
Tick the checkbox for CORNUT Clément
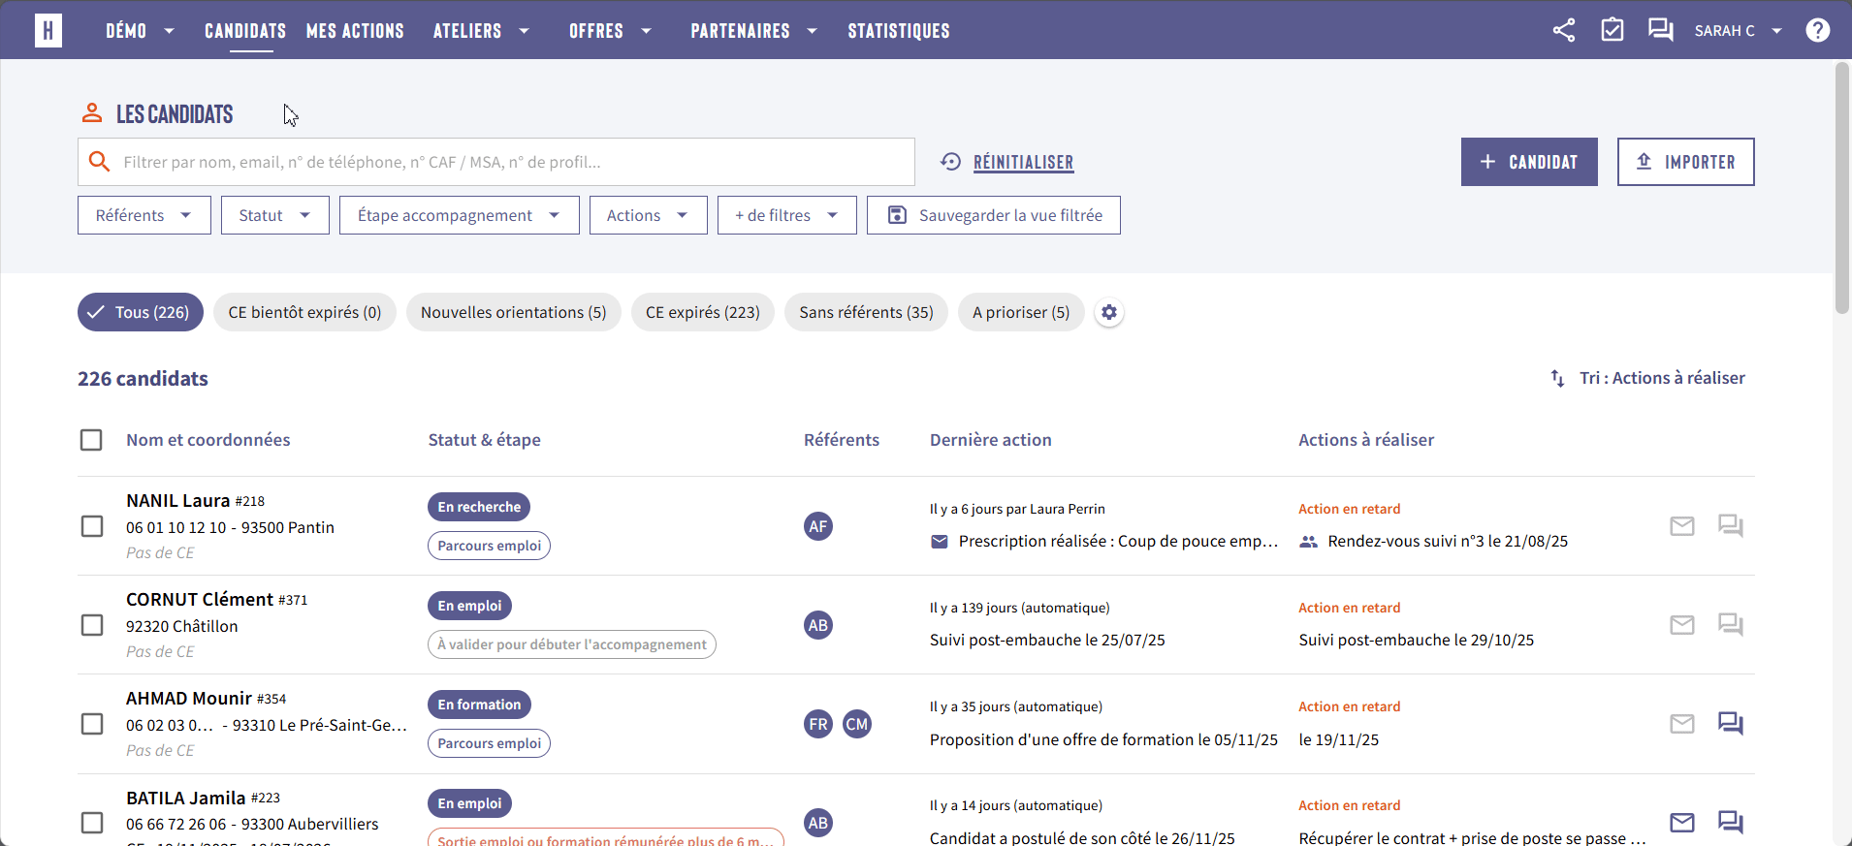92,625
